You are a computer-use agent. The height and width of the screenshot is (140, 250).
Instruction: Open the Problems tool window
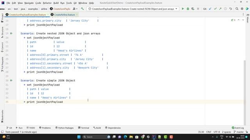coord(45,128)
